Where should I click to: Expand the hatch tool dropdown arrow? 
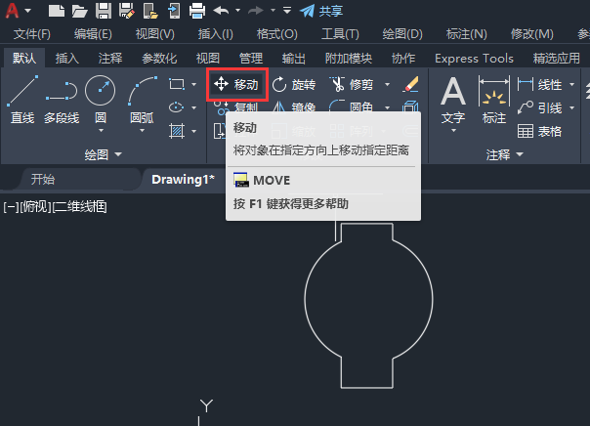coord(193,131)
